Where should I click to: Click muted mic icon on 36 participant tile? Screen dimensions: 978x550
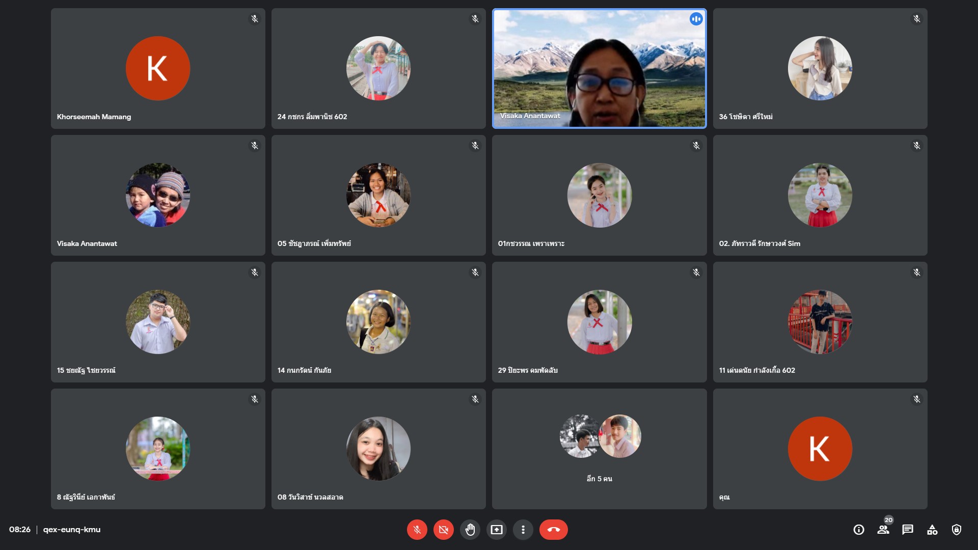(x=916, y=19)
